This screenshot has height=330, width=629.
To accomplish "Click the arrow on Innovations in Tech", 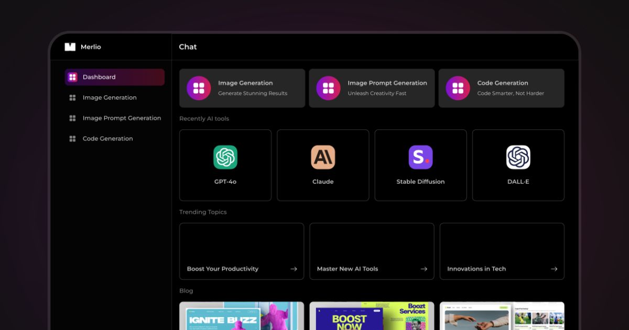I will point(554,269).
